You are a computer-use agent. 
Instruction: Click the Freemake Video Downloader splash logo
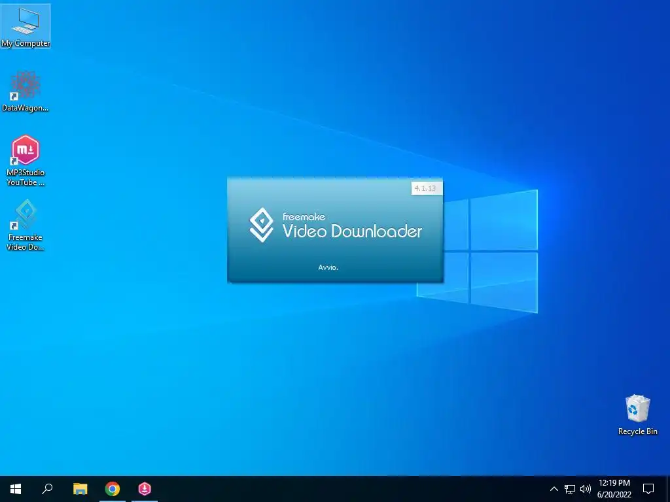pyautogui.click(x=261, y=225)
